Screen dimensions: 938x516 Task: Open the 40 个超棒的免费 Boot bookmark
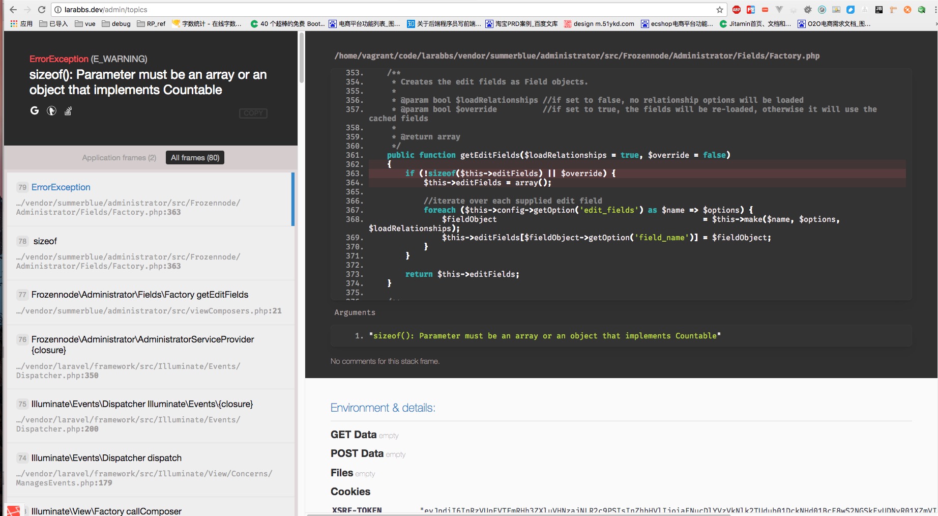pyautogui.click(x=287, y=23)
